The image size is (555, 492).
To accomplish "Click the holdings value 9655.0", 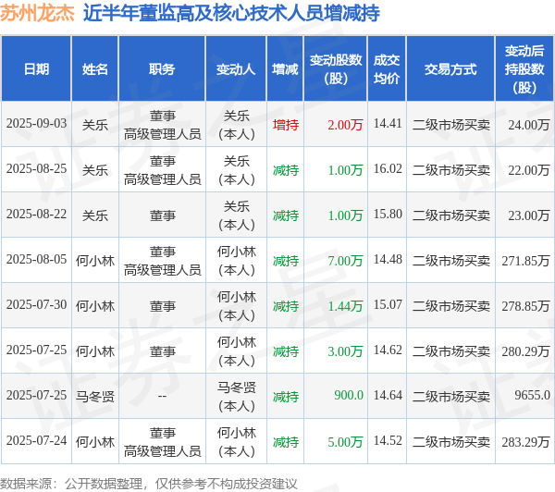I will pos(532,395).
